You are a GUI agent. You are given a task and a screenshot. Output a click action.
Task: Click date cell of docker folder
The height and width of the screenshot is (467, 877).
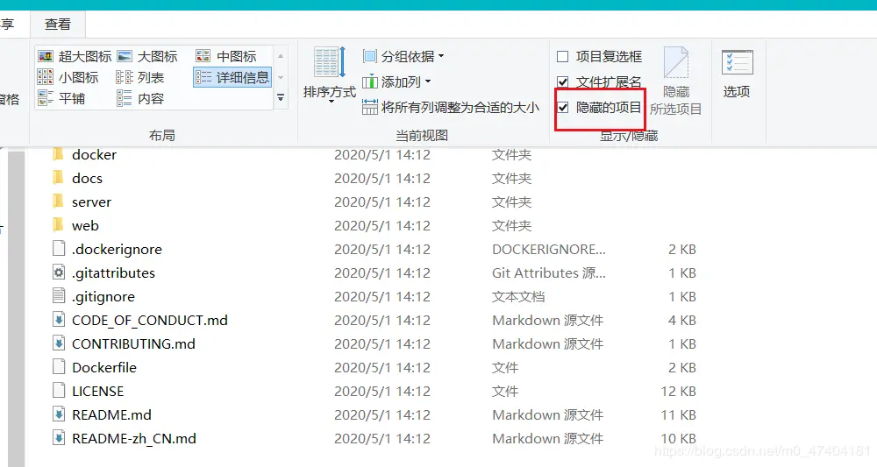coord(382,155)
